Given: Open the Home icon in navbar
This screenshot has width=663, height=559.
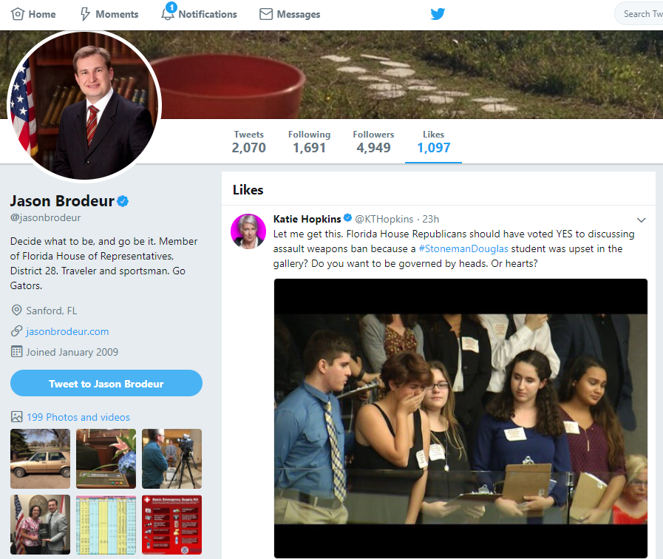Looking at the screenshot, I should [18, 14].
